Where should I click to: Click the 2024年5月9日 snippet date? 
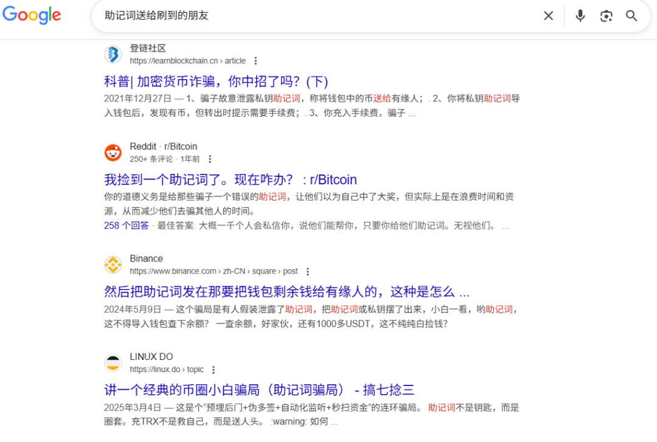[133, 309]
